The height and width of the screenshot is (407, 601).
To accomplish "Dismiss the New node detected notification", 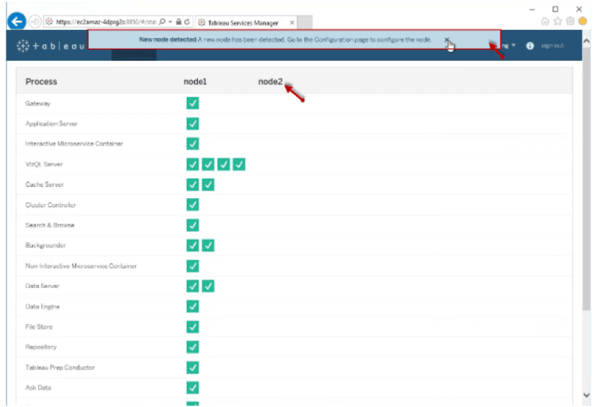I will [x=447, y=40].
